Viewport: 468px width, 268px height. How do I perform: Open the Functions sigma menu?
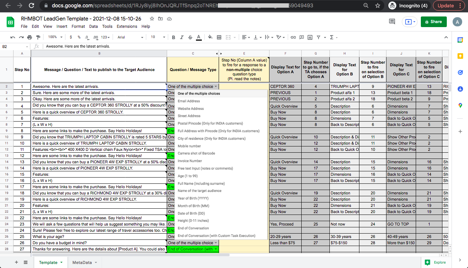(x=333, y=37)
